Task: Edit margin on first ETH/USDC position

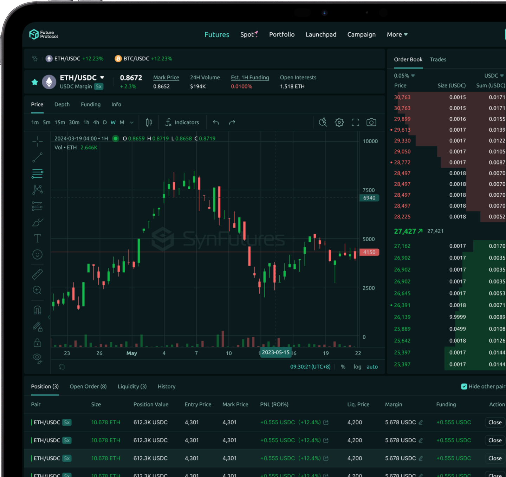Action: (421, 422)
